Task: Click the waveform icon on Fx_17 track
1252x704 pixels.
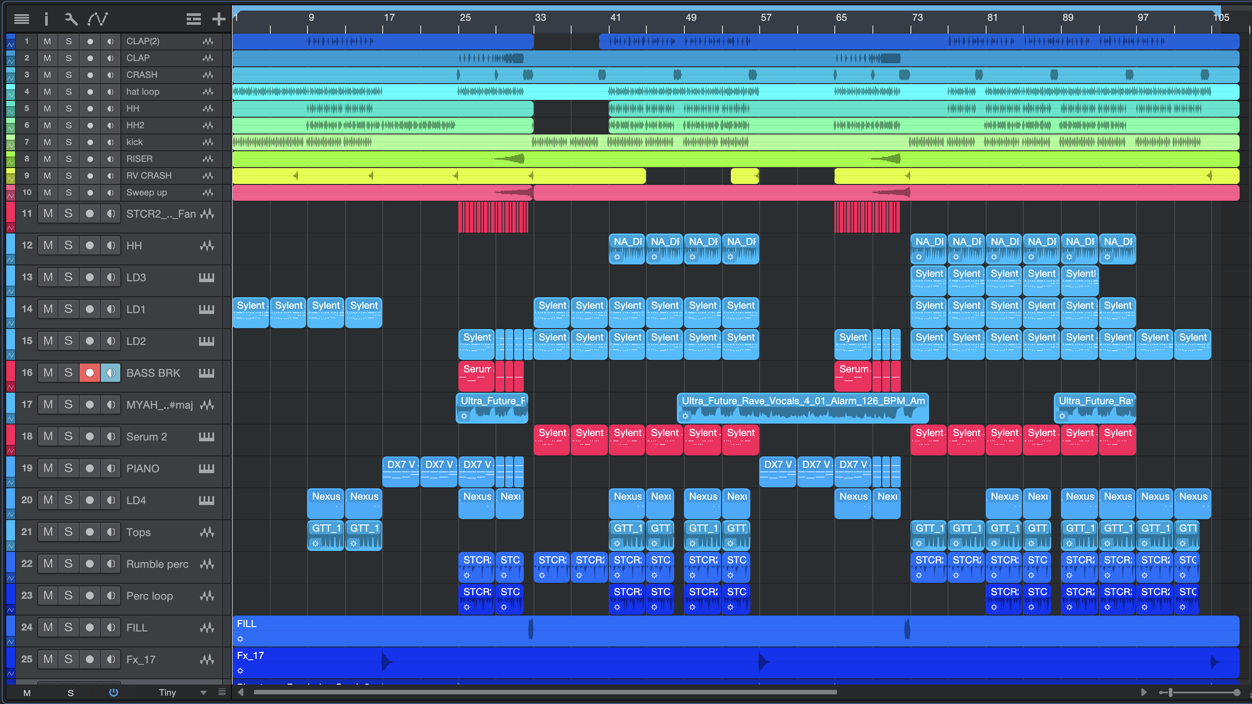Action: tap(207, 659)
